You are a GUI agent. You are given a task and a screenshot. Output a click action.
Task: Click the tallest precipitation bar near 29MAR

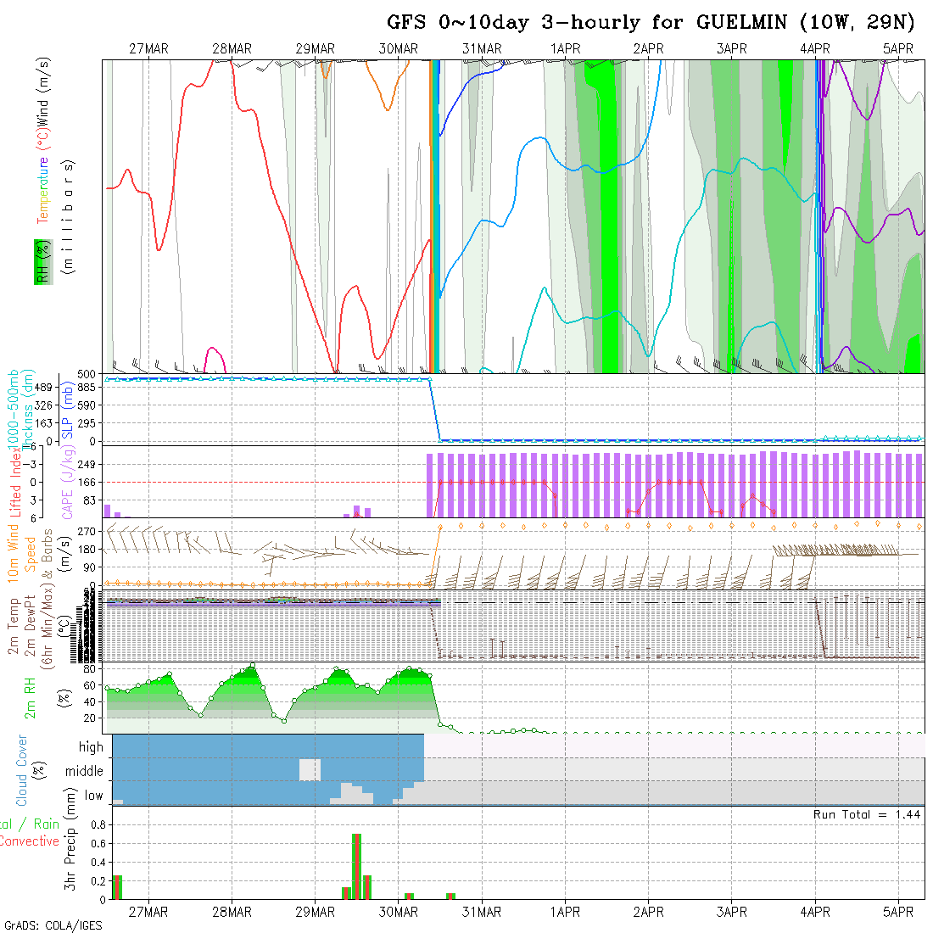[x=356, y=865]
